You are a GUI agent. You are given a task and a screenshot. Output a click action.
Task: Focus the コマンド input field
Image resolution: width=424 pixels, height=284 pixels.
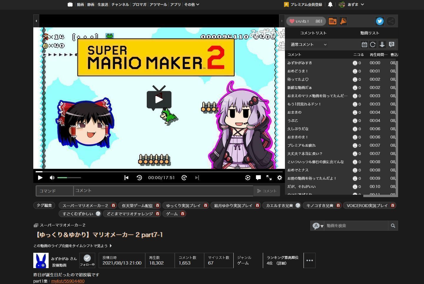point(55,191)
